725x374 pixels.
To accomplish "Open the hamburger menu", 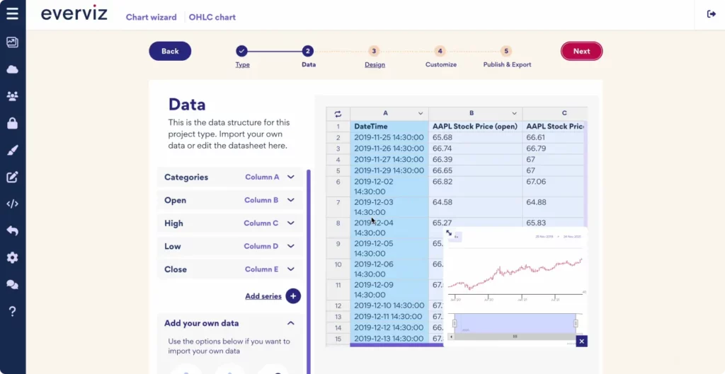I will (x=13, y=13).
